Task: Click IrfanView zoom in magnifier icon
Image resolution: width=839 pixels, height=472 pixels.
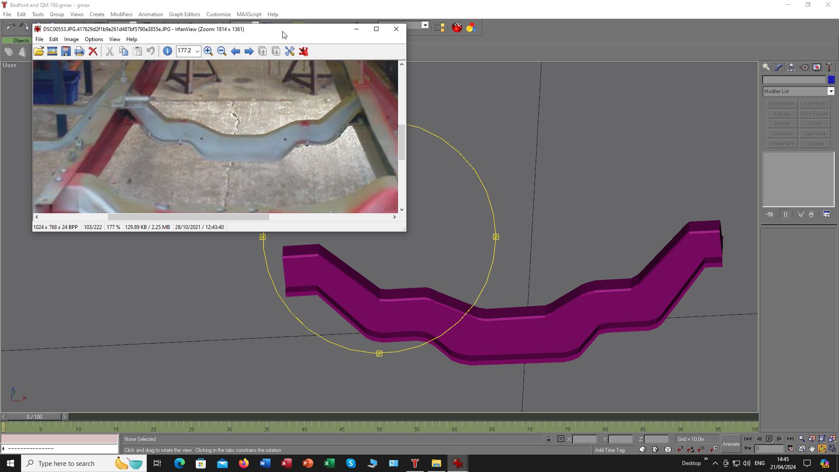Action: click(208, 52)
